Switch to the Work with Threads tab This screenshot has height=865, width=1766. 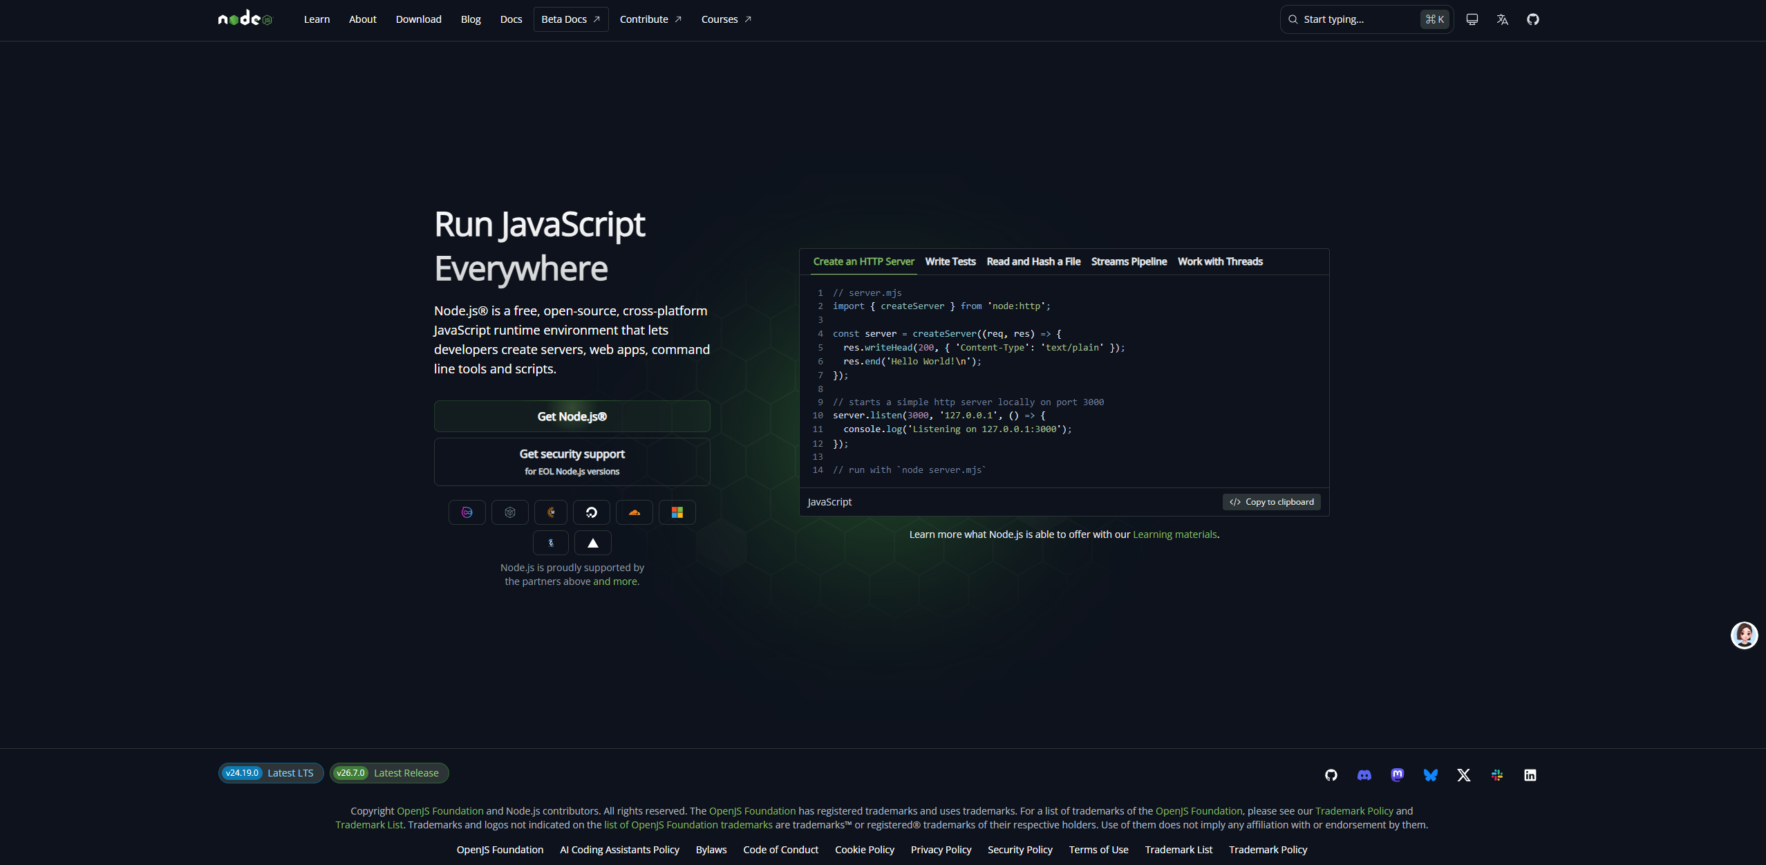[x=1221, y=261]
